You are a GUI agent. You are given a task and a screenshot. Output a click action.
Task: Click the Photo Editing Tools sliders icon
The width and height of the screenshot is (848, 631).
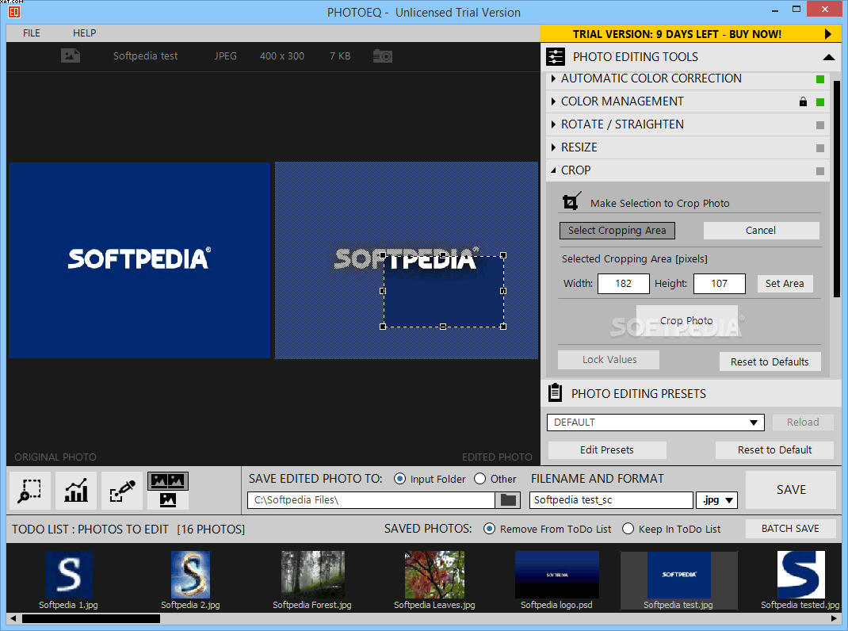[556, 57]
